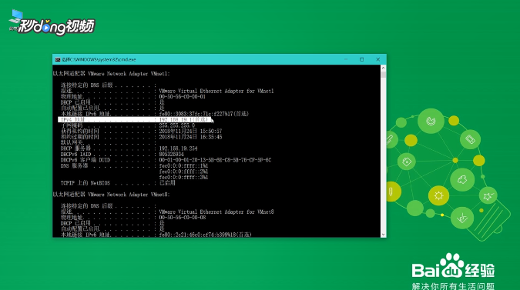
Task: Maximize the cmd.exe window
Action: coord(362,59)
